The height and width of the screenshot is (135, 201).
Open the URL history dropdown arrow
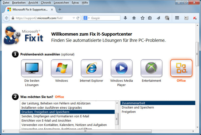click(x=74, y=18)
